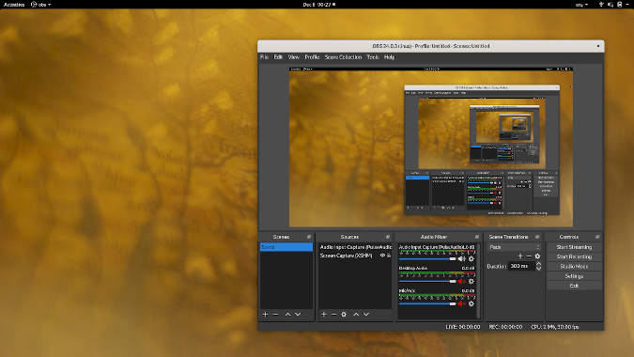The height and width of the screenshot is (357, 634).
Task: Open source properties gear in Sources panel
Action: click(344, 314)
